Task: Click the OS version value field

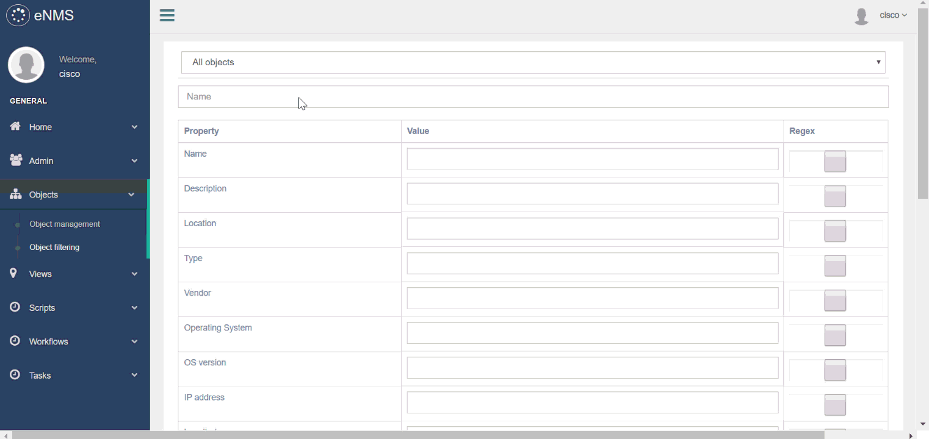Action: [593, 367]
